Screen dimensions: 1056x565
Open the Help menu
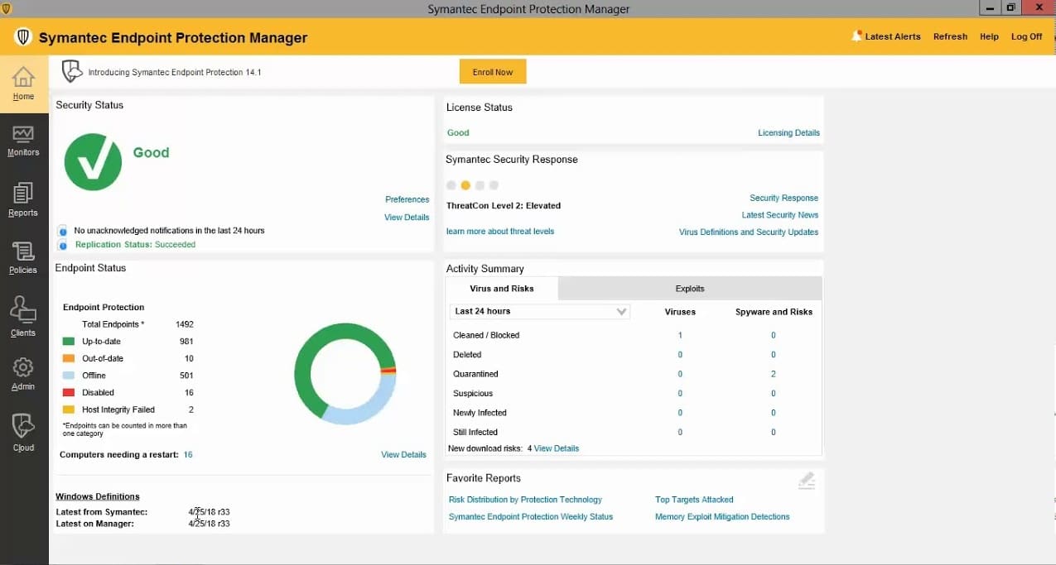click(x=989, y=36)
